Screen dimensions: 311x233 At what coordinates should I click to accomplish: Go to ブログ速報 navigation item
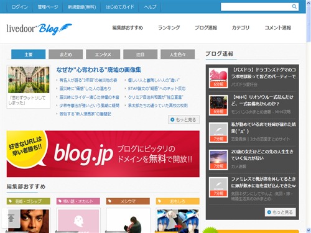[206, 28]
